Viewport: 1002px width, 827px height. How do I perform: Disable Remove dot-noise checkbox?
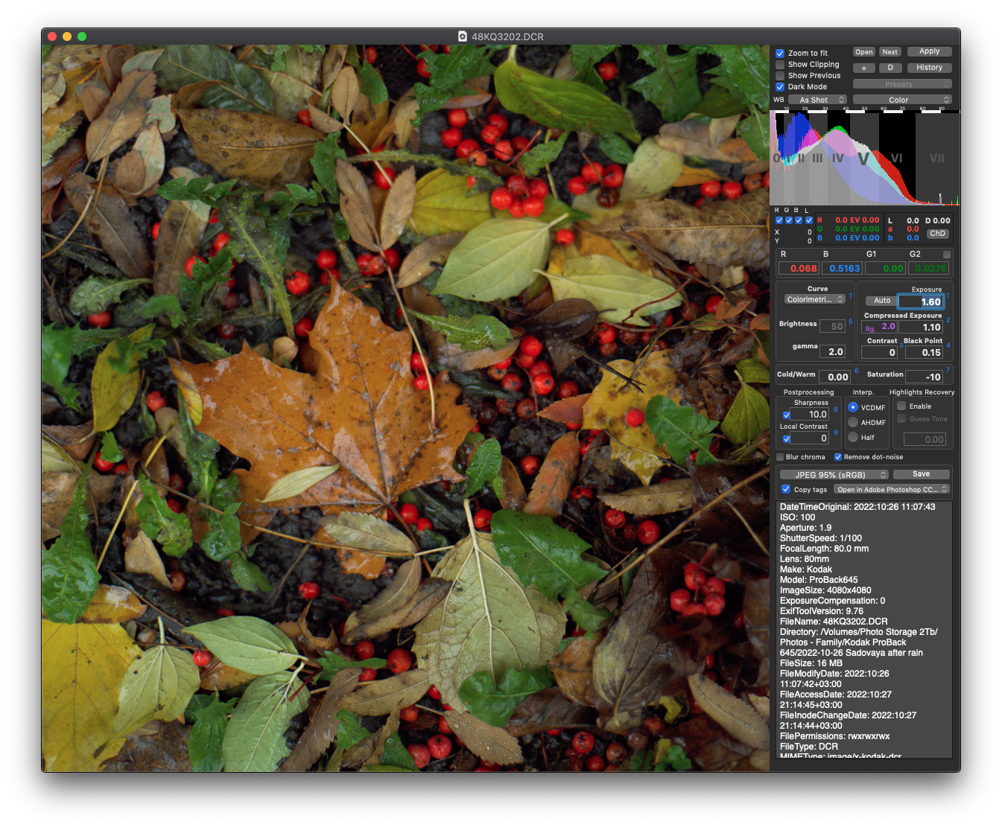[x=838, y=457]
